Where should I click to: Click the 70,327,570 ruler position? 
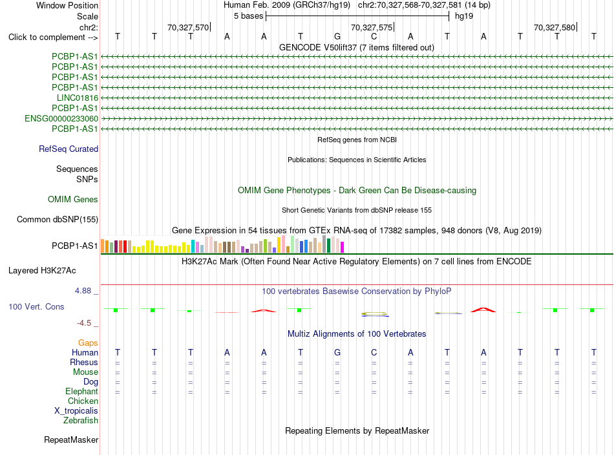(x=188, y=27)
